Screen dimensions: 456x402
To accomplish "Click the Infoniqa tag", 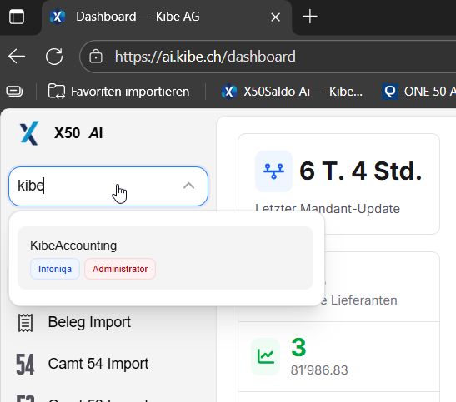I will point(55,269).
